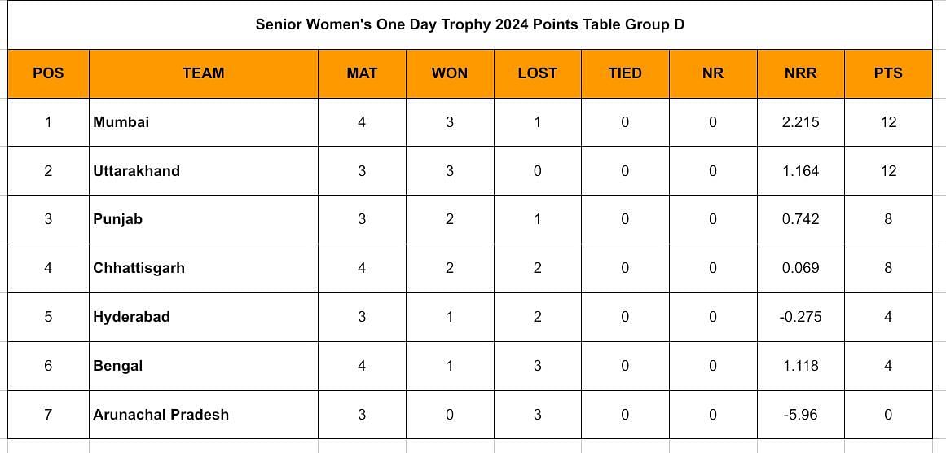Image resolution: width=946 pixels, height=453 pixels.
Task: Select the TEAM column header
Action: point(204,73)
